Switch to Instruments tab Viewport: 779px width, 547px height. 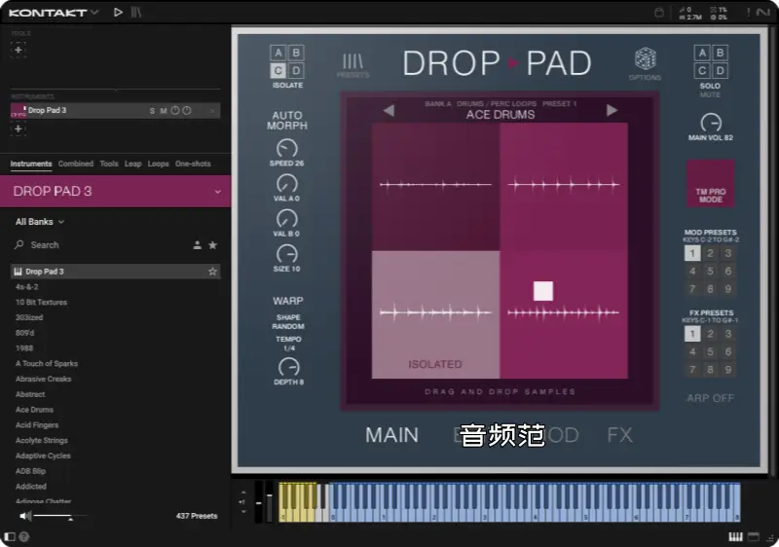[31, 164]
